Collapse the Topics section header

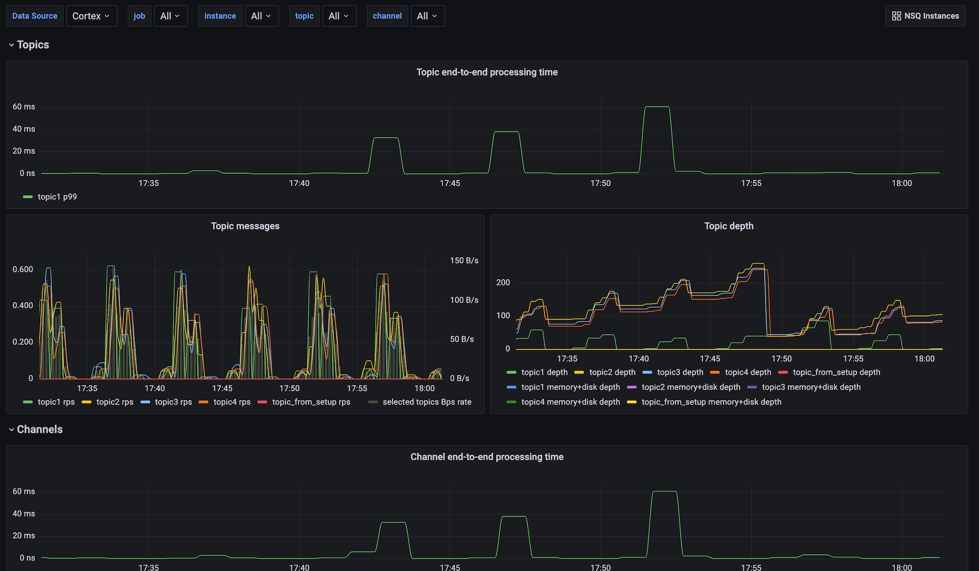pyautogui.click(x=33, y=44)
